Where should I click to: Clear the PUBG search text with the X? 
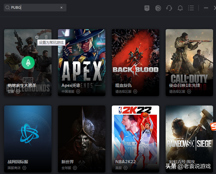[x=61, y=8]
